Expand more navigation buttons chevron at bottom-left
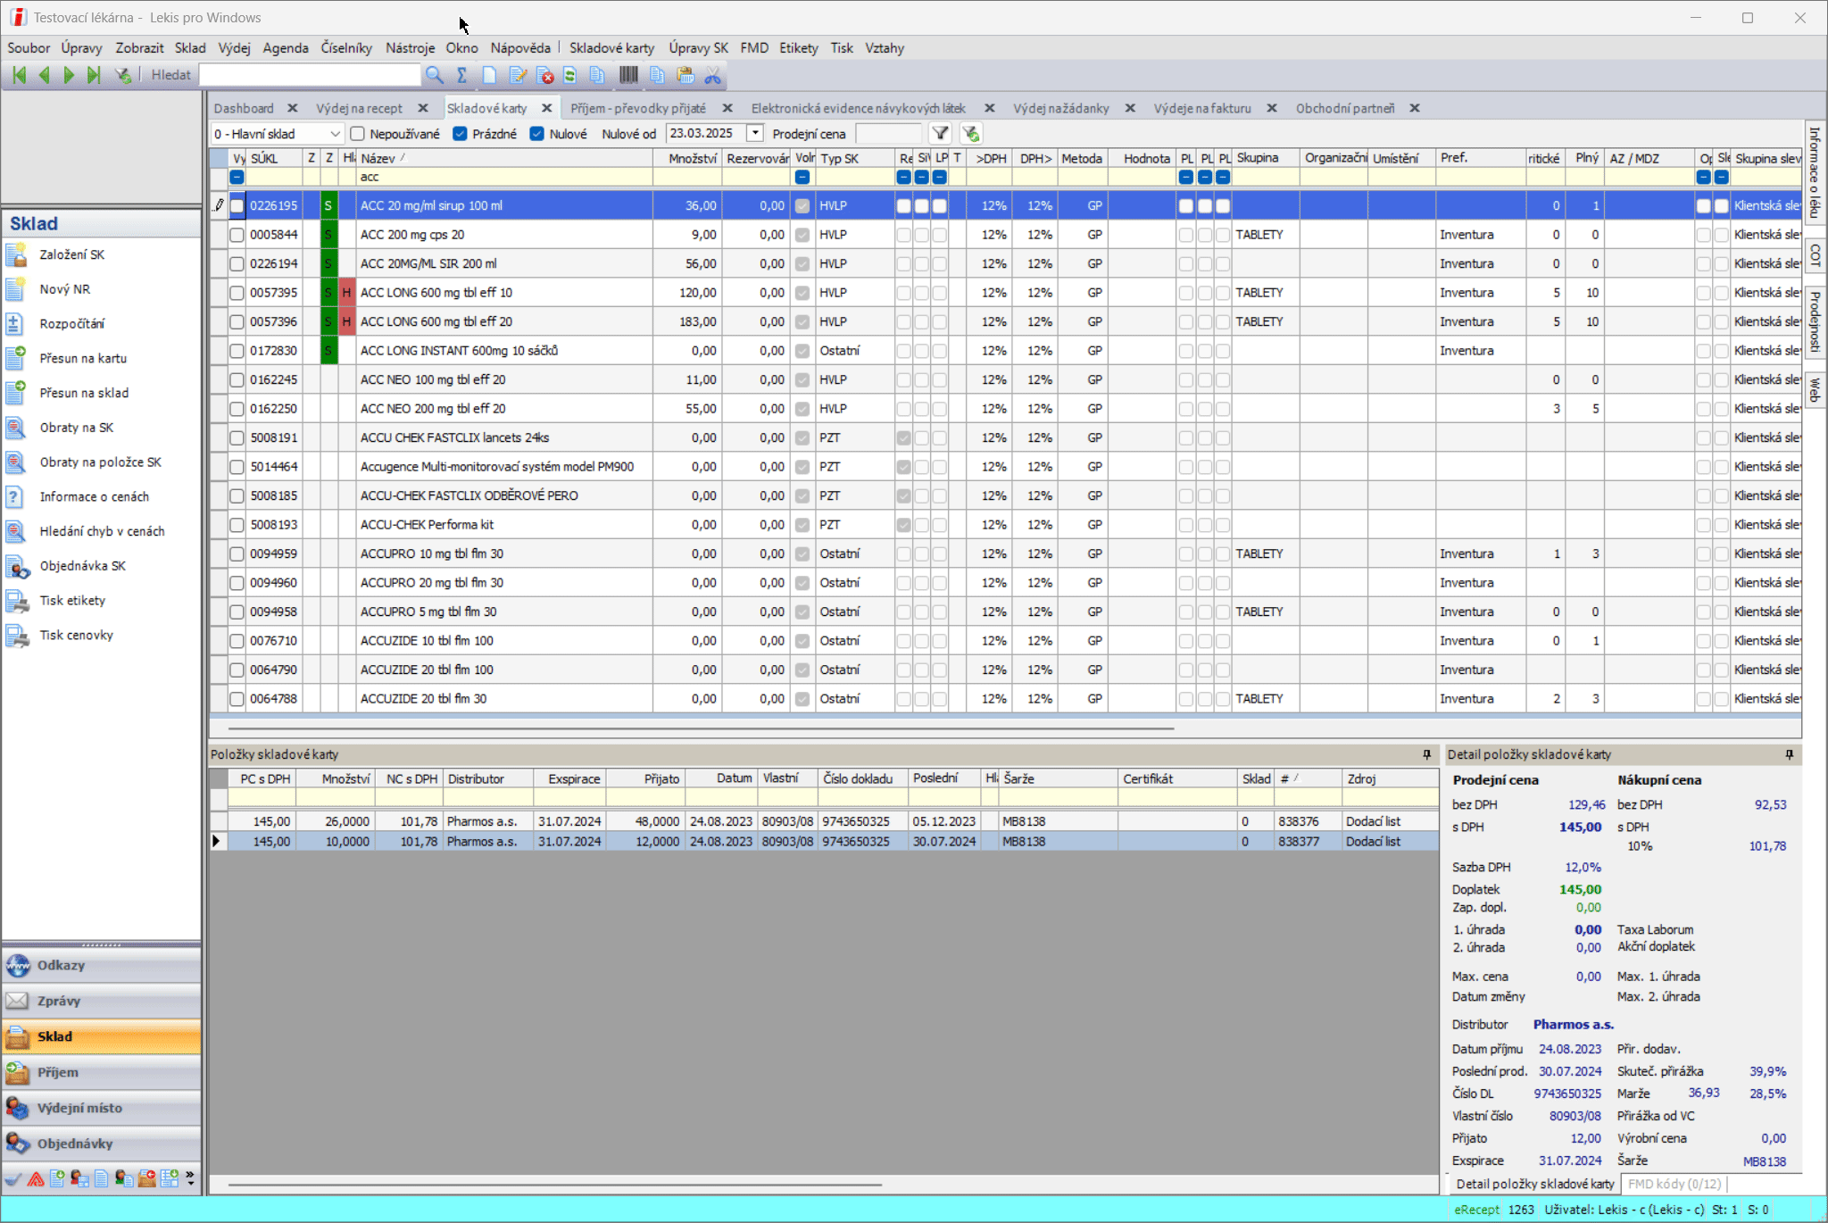The width and height of the screenshot is (1828, 1223). click(190, 1178)
